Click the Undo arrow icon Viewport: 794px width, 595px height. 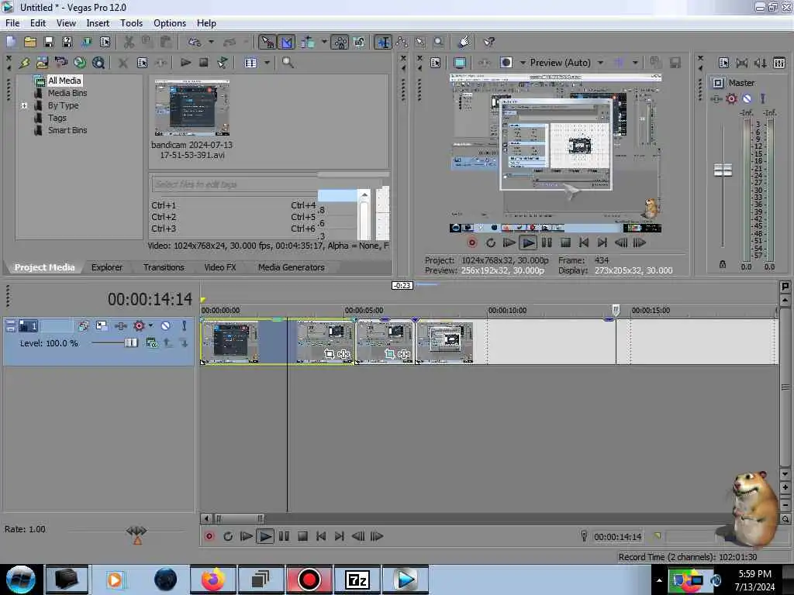pos(195,42)
